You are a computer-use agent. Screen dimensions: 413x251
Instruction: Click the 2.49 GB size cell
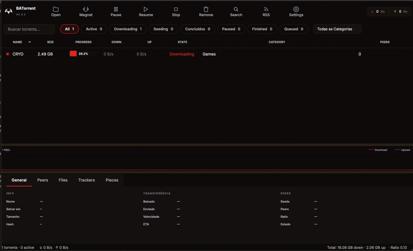point(45,54)
